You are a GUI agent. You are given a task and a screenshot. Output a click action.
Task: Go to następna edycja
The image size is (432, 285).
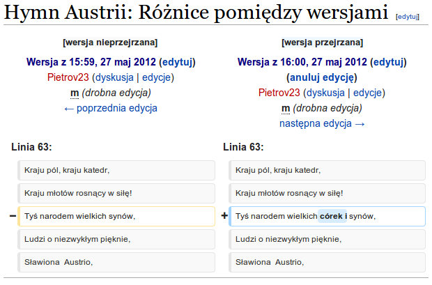(x=321, y=123)
